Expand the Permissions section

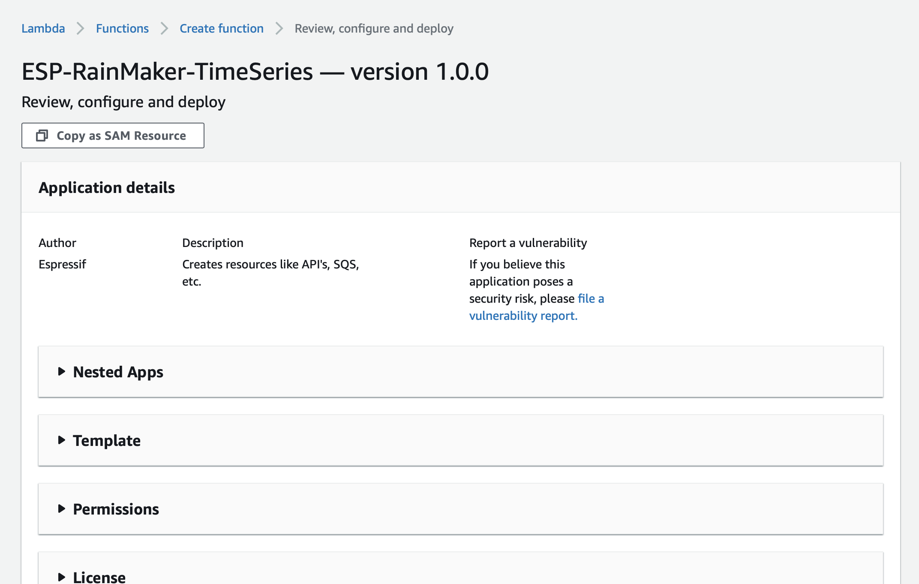coord(461,509)
